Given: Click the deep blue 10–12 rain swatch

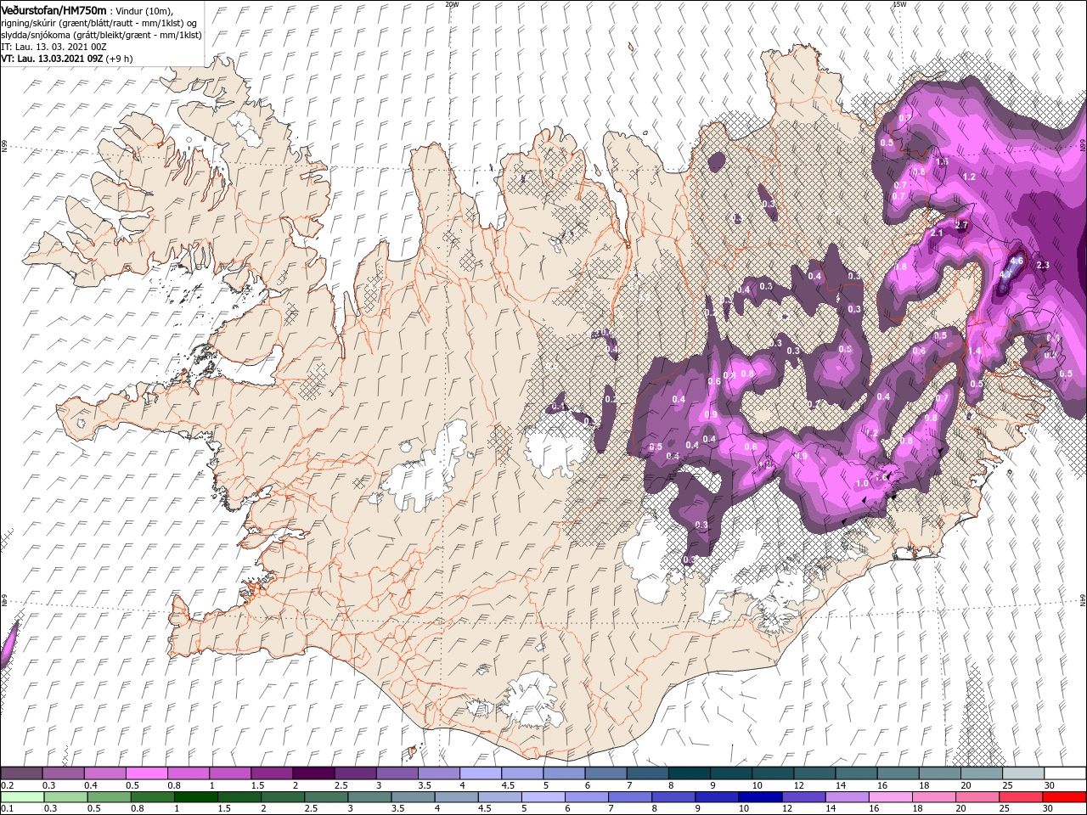Looking at the screenshot, I should tap(760, 797).
